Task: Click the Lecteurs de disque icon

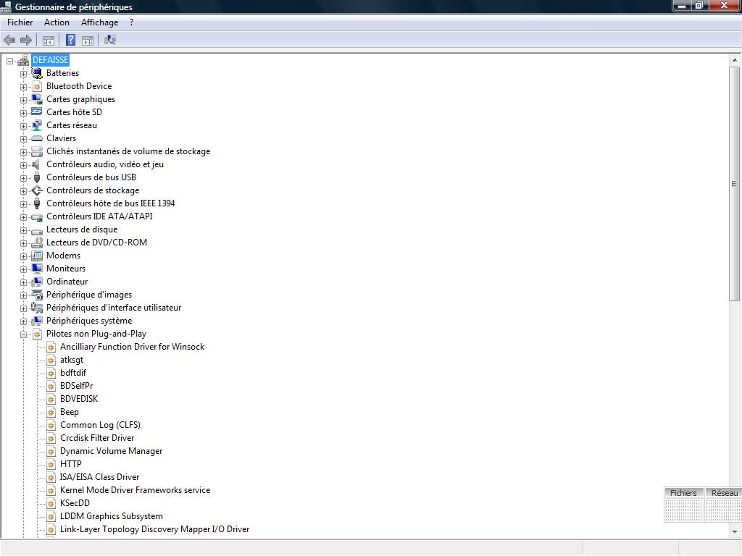Action: pos(37,230)
